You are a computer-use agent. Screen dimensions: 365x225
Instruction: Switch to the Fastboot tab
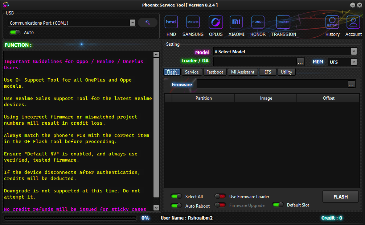point(214,72)
